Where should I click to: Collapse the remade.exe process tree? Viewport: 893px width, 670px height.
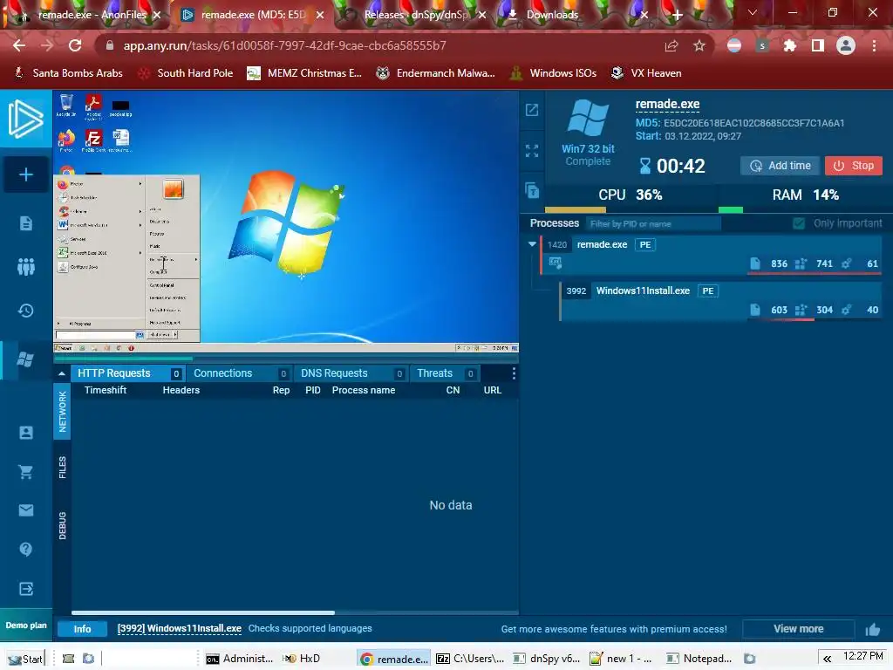[532, 244]
